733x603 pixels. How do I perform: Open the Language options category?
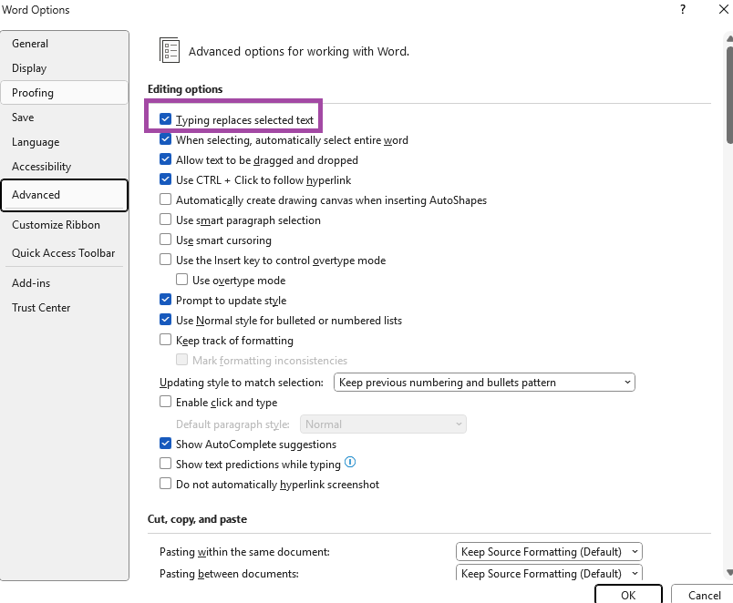[65, 142]
